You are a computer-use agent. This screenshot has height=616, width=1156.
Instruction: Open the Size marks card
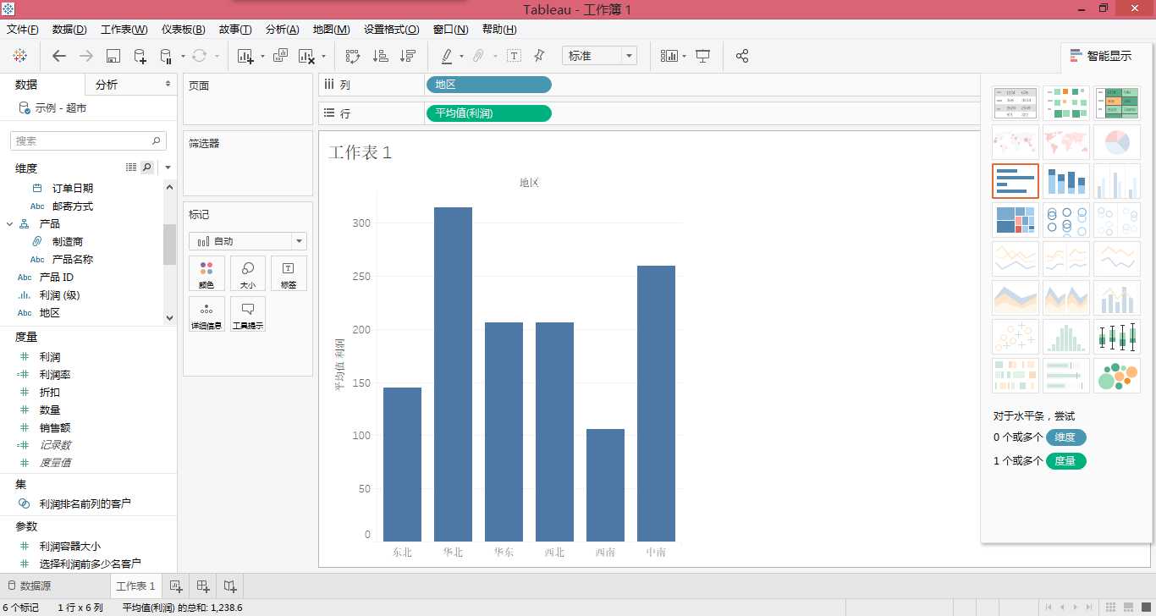click(248, 274)
